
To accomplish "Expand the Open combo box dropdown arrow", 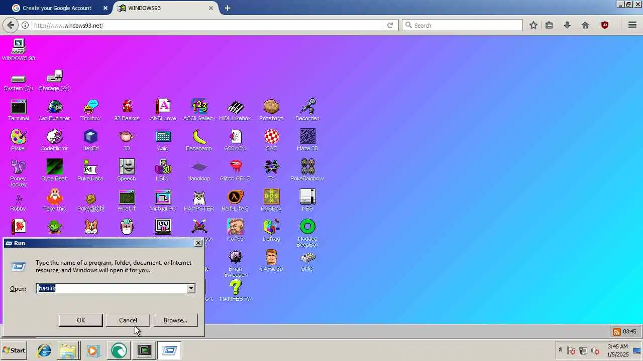I will click(191, 288).
